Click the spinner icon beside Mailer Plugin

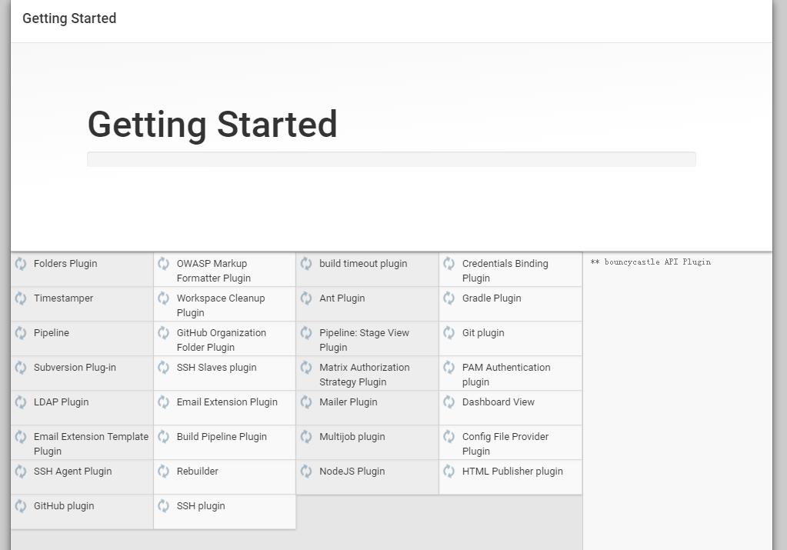point(306,402)
